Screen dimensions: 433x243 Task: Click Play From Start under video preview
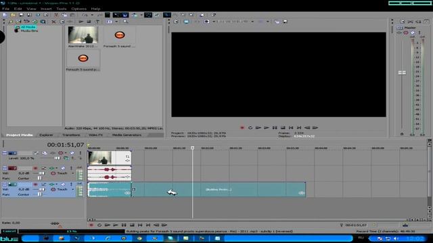(258, 128)
